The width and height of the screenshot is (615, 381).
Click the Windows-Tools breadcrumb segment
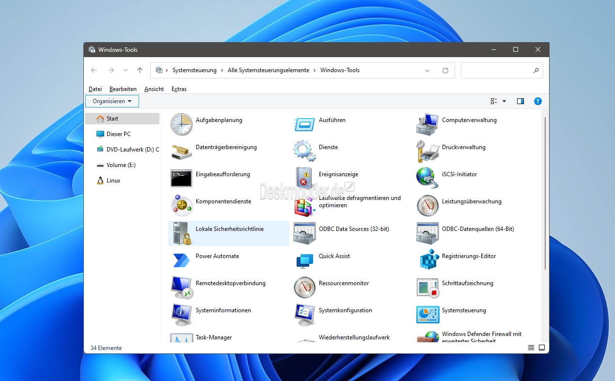click(x=340, y=70)
